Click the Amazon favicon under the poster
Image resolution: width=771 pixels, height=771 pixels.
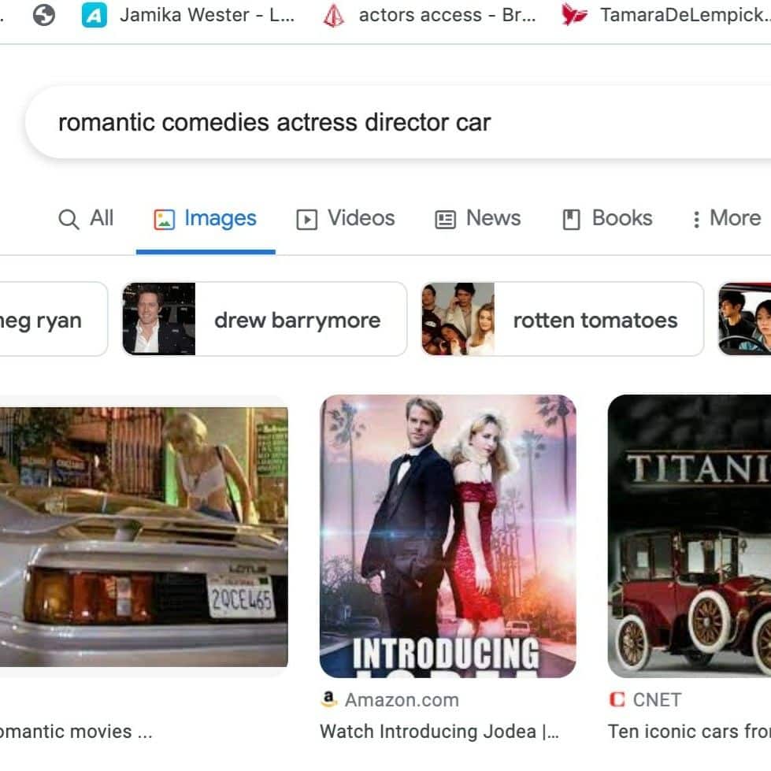coord(329,699)
